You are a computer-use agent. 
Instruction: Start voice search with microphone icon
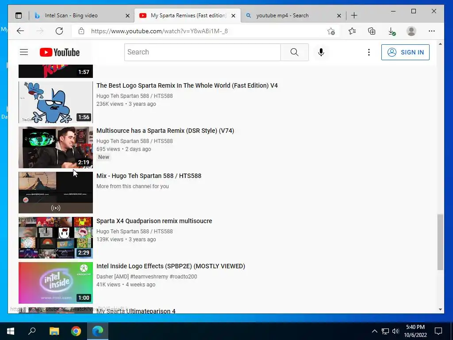(321, 52)
